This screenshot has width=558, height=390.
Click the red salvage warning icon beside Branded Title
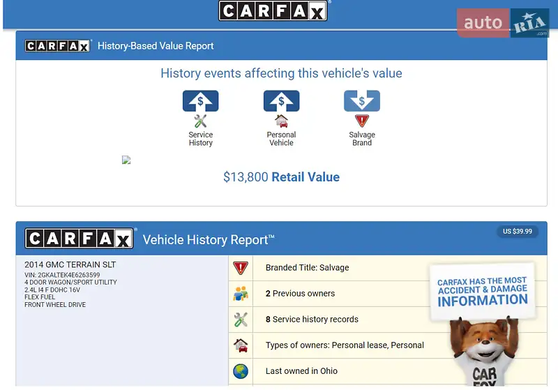[241, 268]
